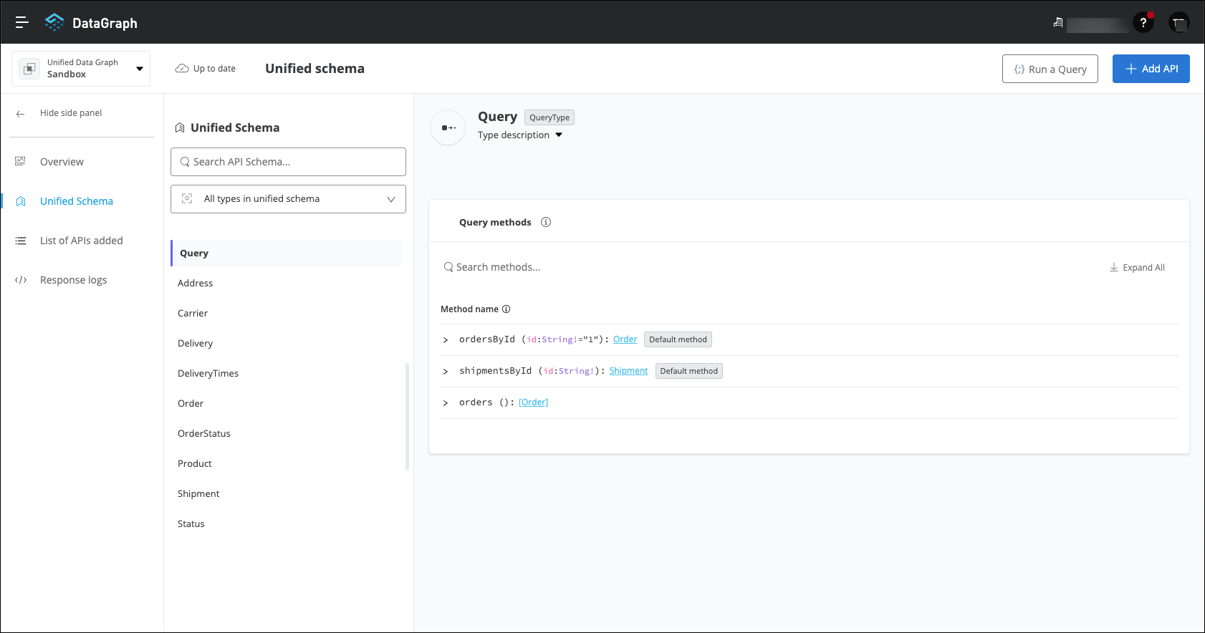
Task: Expand the orders method row
Action: (x=446, y=403)
